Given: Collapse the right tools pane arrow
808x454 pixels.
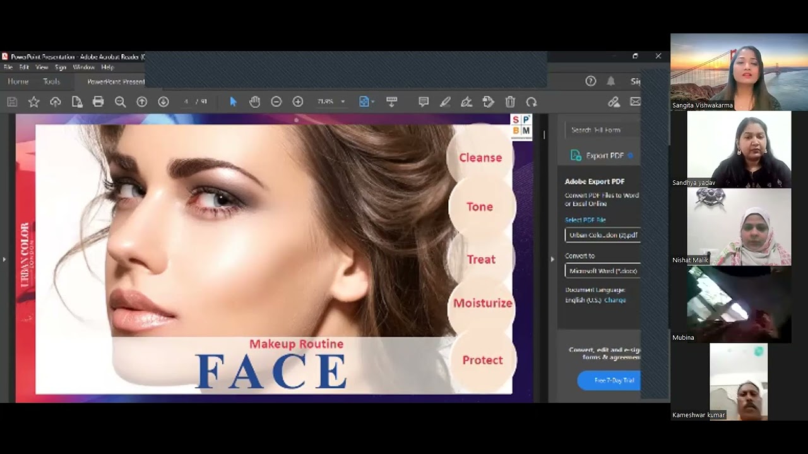Looking at the screenshot, I should tap(552, 259).
